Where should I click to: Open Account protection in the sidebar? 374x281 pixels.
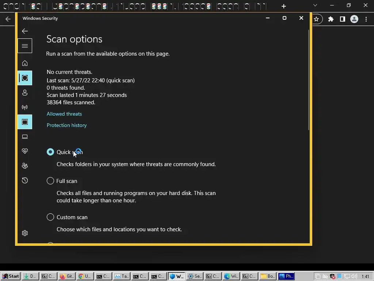25,93
